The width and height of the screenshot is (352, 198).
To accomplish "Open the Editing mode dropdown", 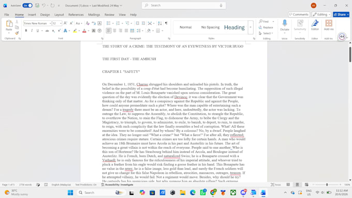I will 321,14.
